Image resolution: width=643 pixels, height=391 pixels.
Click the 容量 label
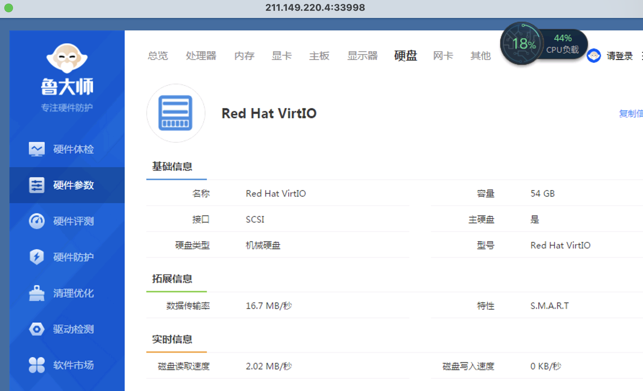pos(486,194)
